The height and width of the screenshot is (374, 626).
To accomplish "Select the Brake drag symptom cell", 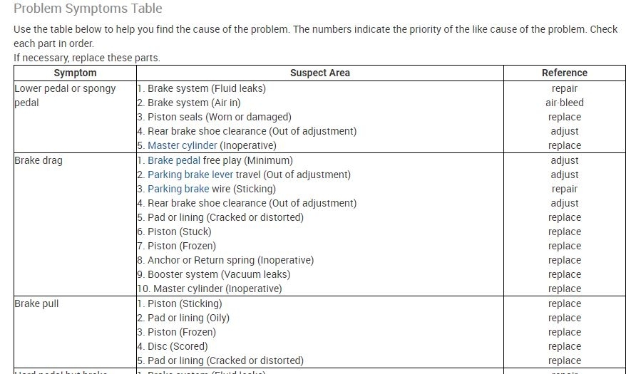I will [x=39, y=160].
